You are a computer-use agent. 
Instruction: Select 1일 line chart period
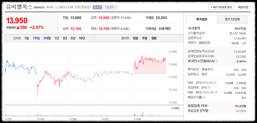pyautogui.click(x=26, y=38)
